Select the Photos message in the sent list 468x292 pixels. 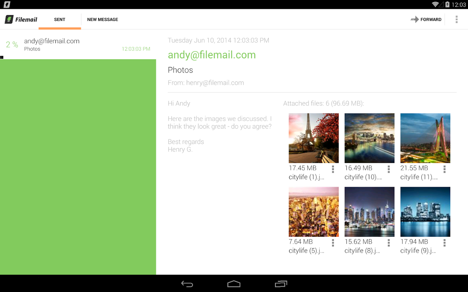(78, 44)
